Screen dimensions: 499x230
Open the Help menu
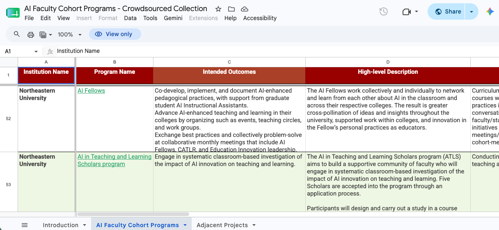point(231,18)
